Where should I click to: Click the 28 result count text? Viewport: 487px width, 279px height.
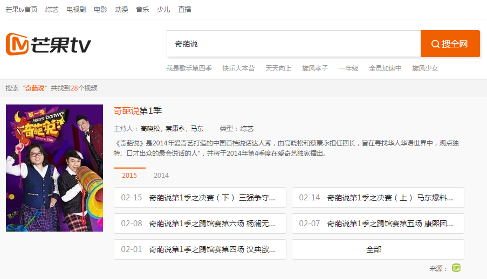(x=74, y=88)
